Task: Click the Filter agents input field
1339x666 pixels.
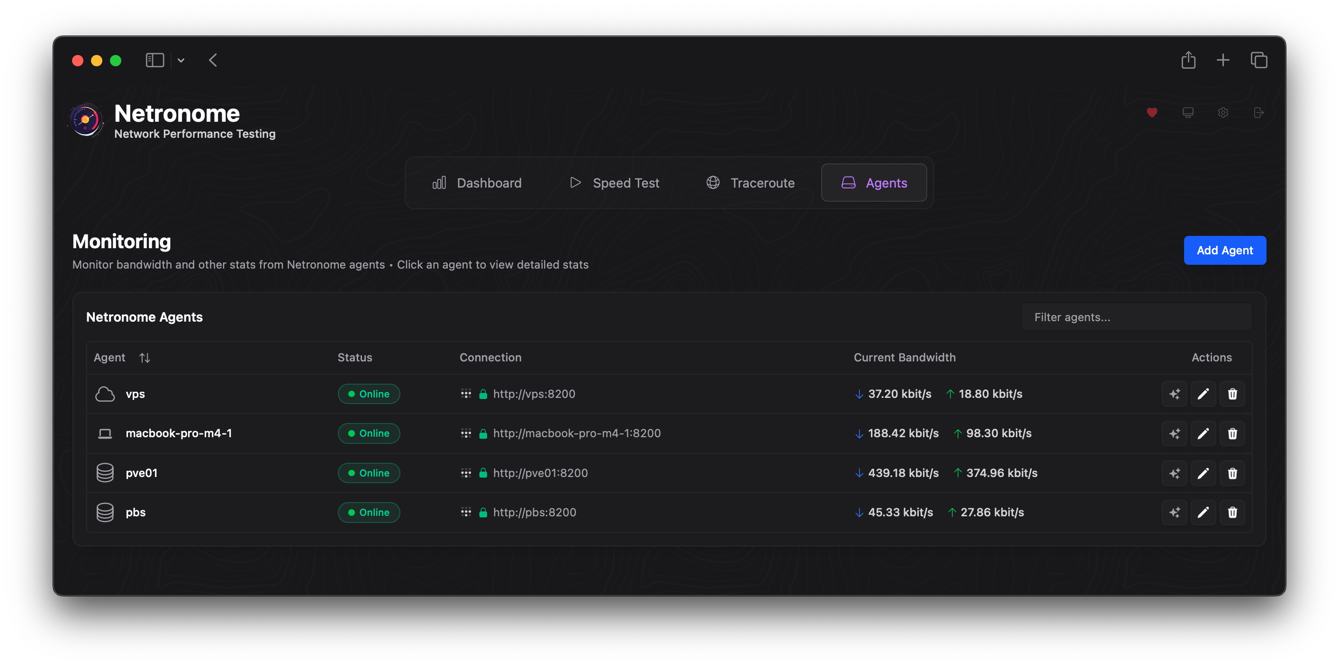Action: (1136, 317)
